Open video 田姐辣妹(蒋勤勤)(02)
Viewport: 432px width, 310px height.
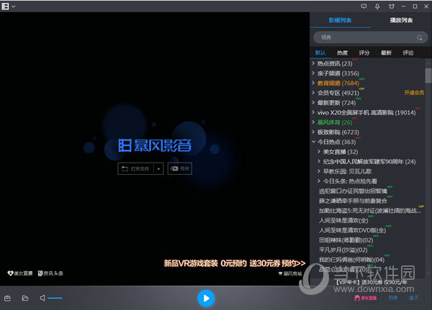point(346,240)
